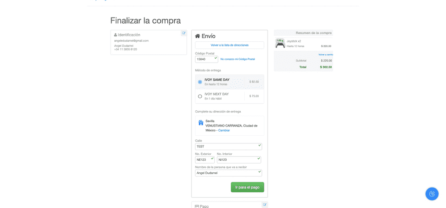Click the house icon next to Envío
The width and height of the screenshot is (446, 208).
pos(197,36)
